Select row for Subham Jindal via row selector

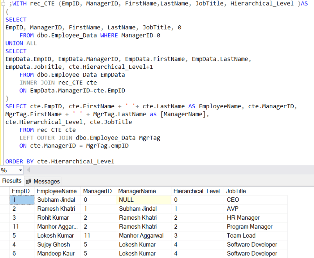point(5,200)
